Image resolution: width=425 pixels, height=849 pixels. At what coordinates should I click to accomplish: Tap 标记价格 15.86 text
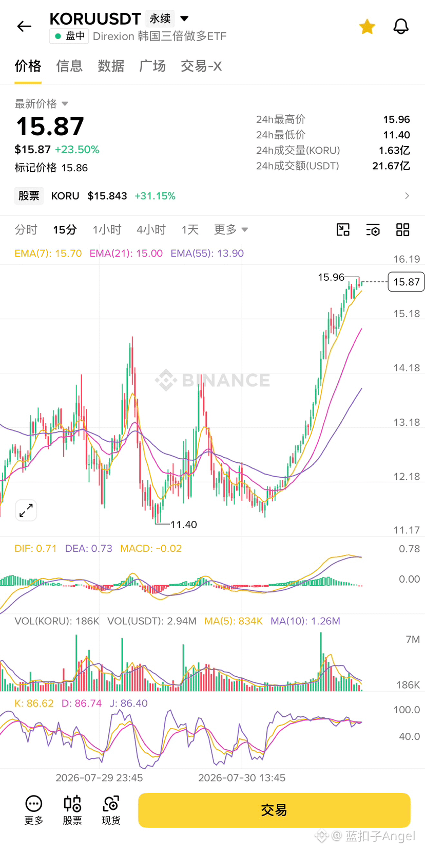(x=51, y=168)
